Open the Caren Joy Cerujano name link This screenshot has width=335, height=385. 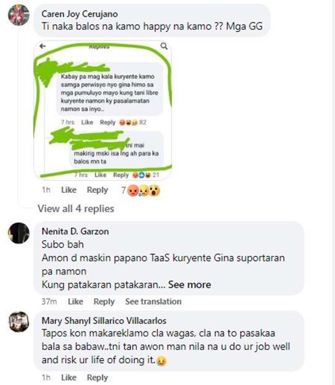tap(80, 14)
